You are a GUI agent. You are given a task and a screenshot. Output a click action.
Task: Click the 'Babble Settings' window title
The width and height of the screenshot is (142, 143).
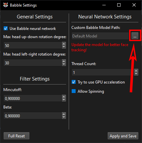pyautogui.click(x=23, y=5)
